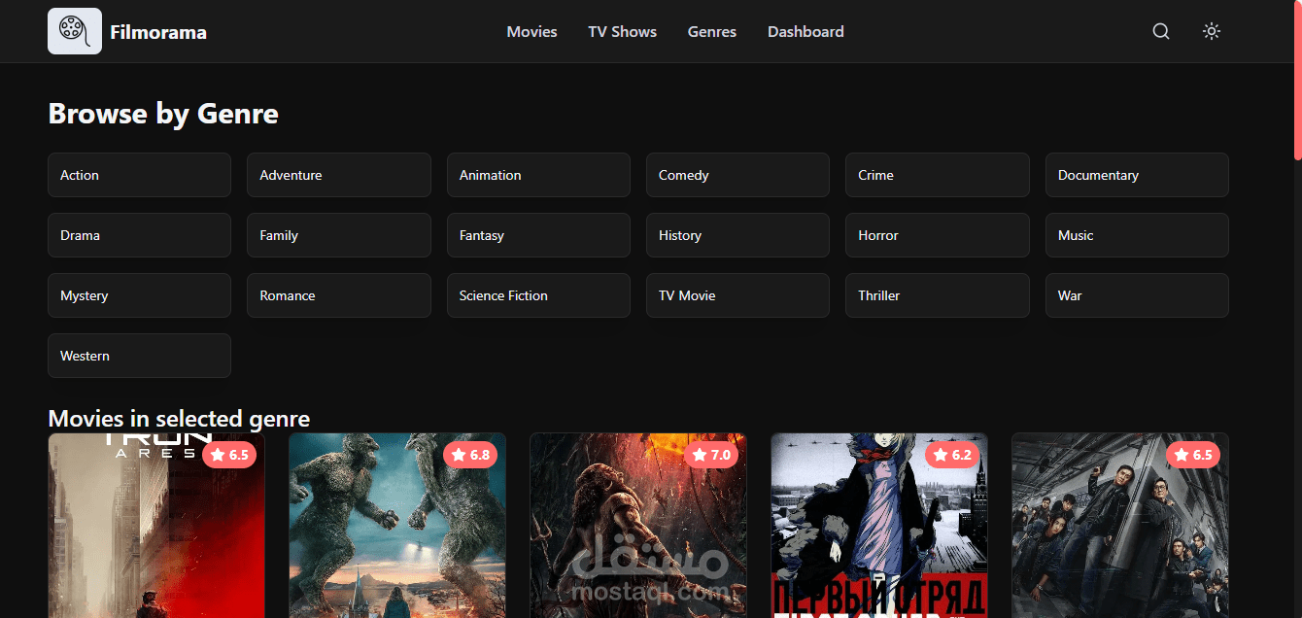The width and height of the screenshot is (1302, 618).
Task: Select the Adventure genre
Action: coord(339,175)
